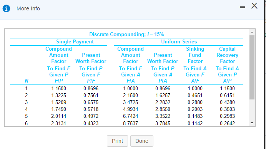Click the 'F/P' column label
Image resolution: width=266 pixels, height=149 pixels.
59,81
